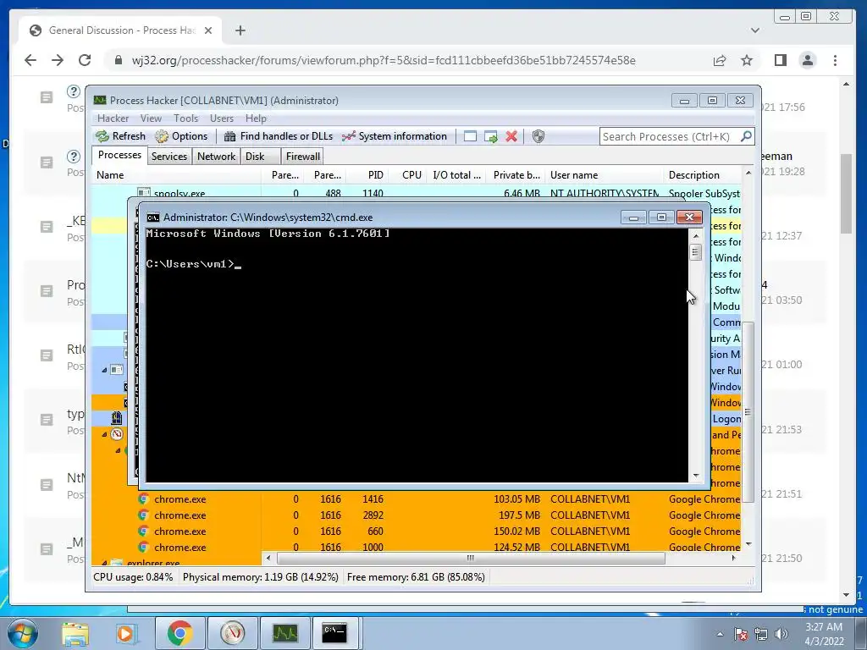
Task: Click the Find window and thread icon
Action: coord(490,136)
